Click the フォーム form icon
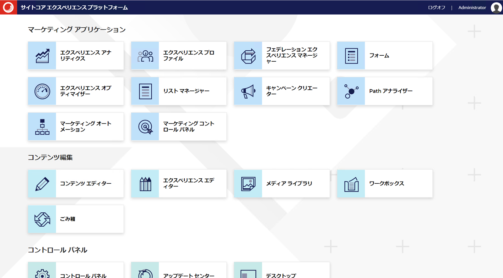Screen dimensions: 503x278 (351, 56)
